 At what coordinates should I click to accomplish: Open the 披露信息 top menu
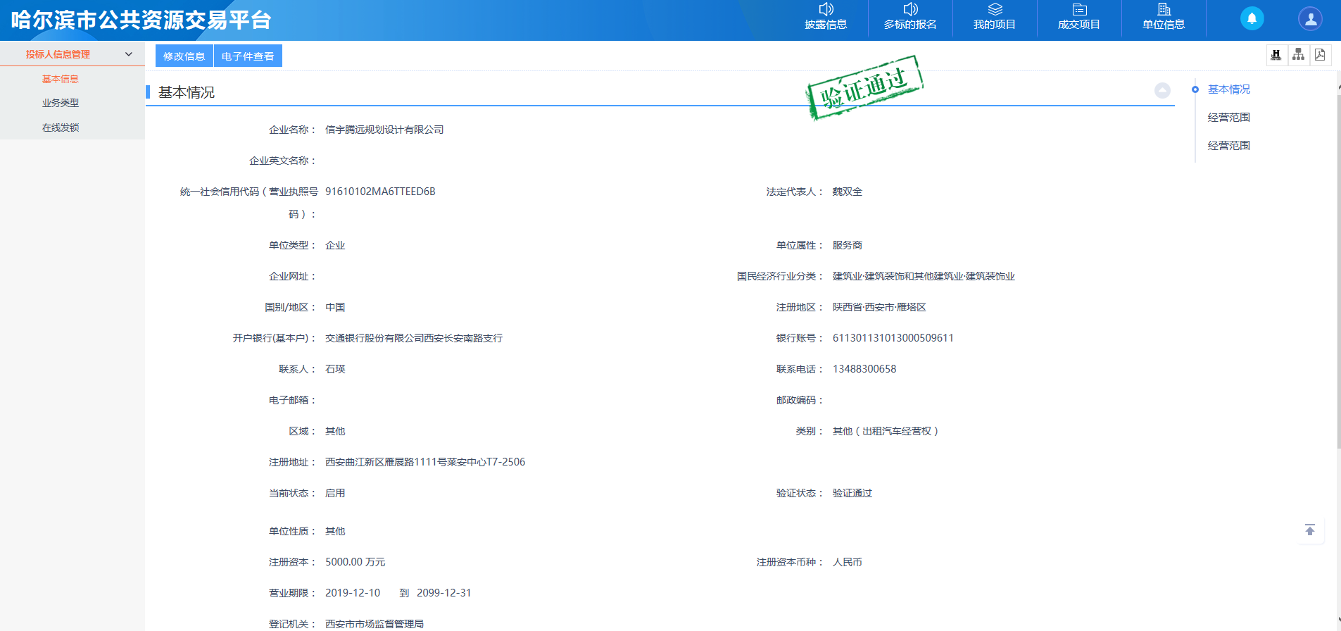[x=826, y=18]
